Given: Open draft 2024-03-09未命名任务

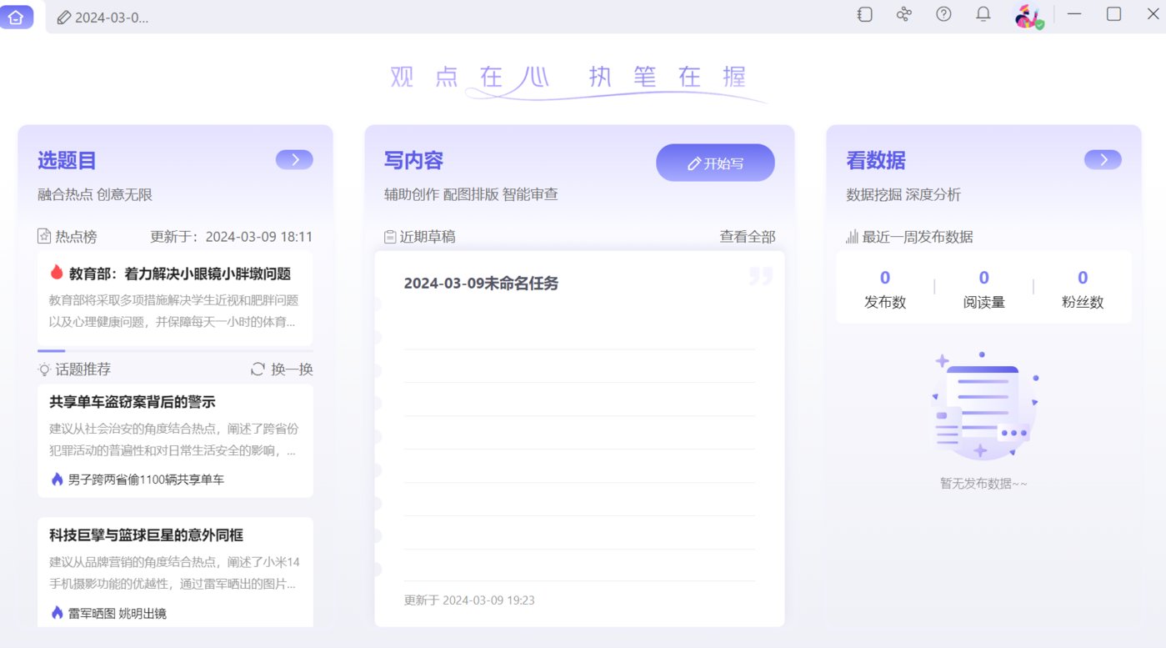Looking at the screenshot, I should [481, 284].
